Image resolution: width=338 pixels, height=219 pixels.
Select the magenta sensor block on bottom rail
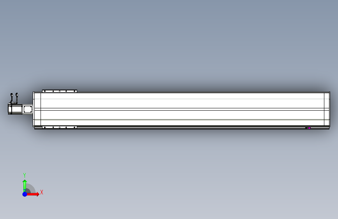309,128
